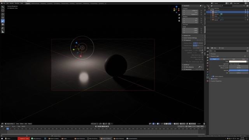This screenshot has width=249, height=140.
Task: Adjust the blue Specular slider
Action: (x=238, y=70)
